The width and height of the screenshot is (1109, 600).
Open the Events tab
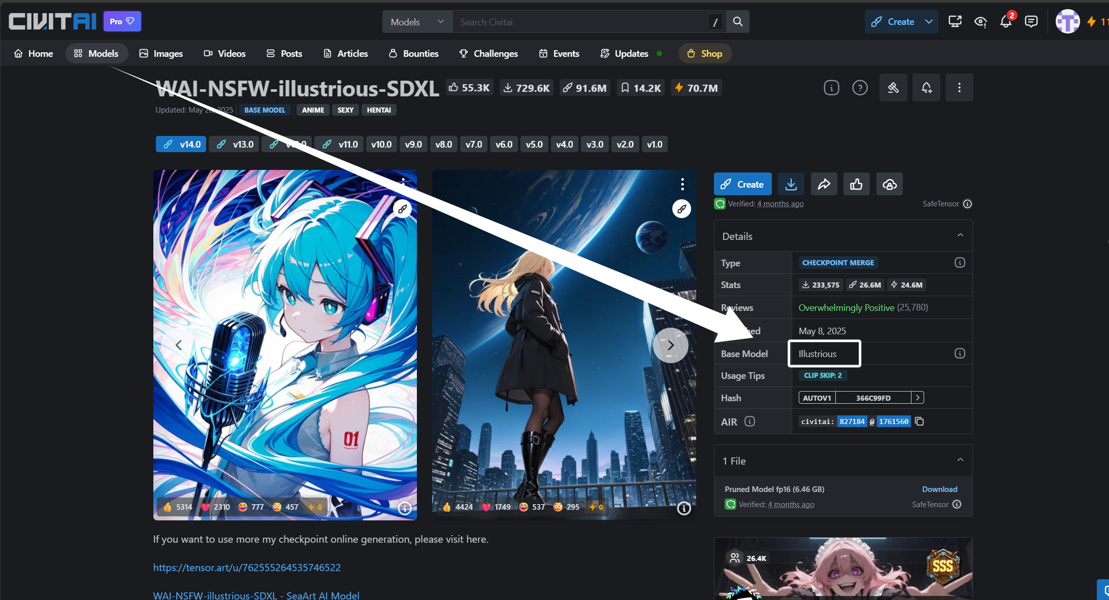pyautogui.click(x=559, y=53)
